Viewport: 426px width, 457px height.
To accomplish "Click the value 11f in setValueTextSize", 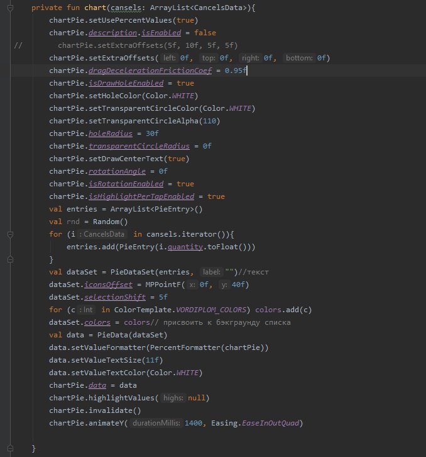I will pyautogui.click(x=152, y=360).
